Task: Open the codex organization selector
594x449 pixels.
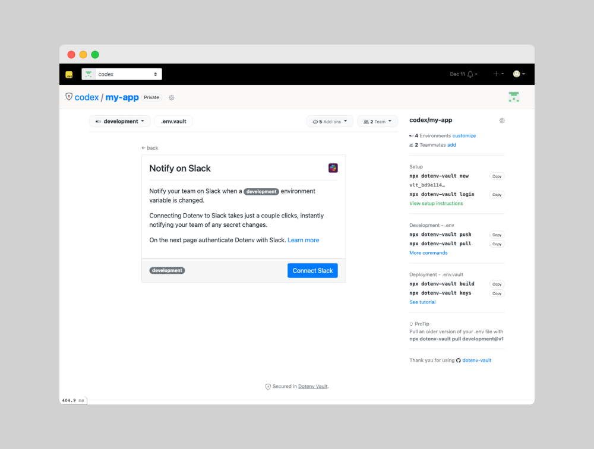Action: (122, 74)
